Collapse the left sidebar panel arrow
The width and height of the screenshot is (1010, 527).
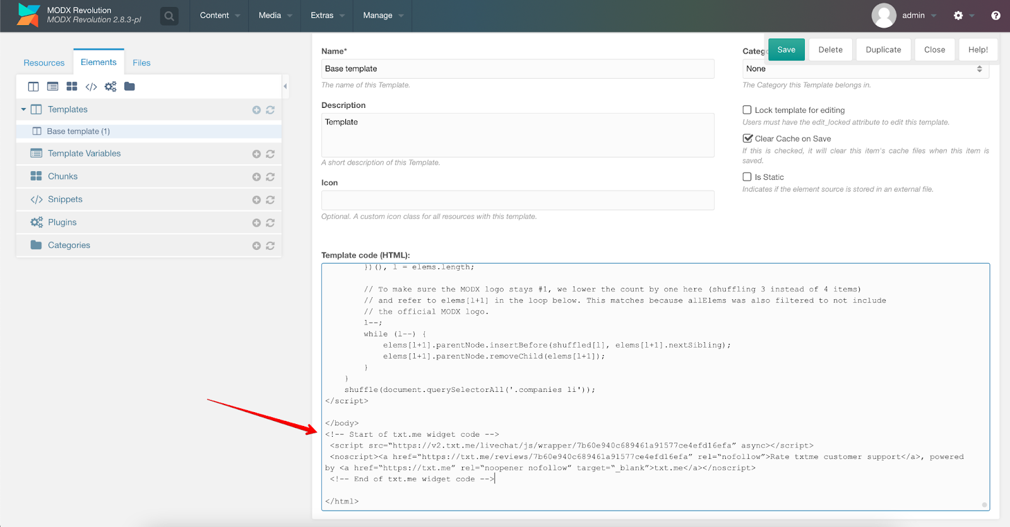285,86
